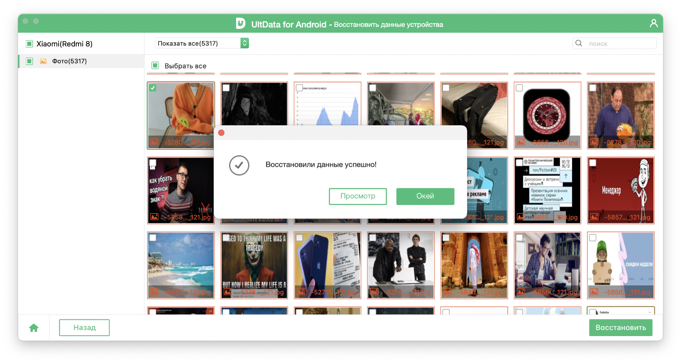Click the Восстановить button

621,328
